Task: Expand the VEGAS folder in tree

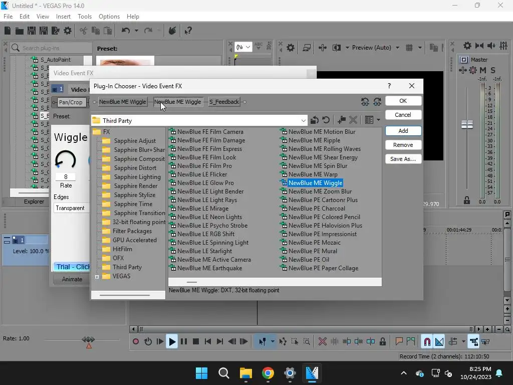Action: pyautogui.click(x=97, y=277)
